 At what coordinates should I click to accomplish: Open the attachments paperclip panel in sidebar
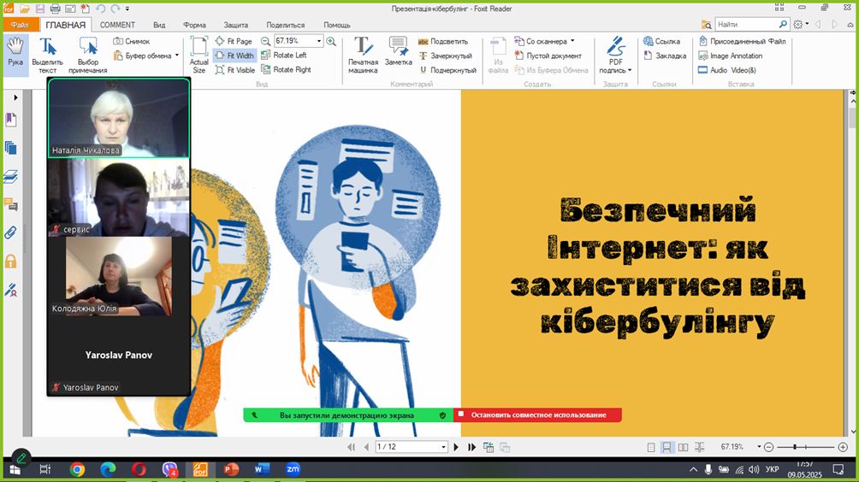[x=11, y=232]
